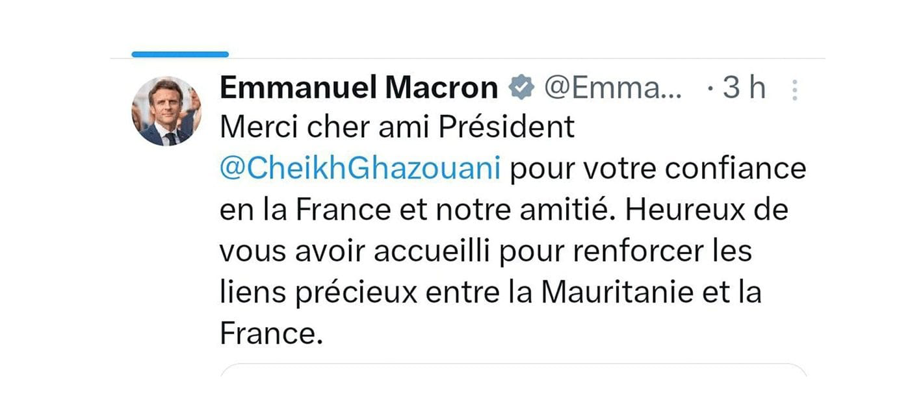Click the final word "France."

271,334
